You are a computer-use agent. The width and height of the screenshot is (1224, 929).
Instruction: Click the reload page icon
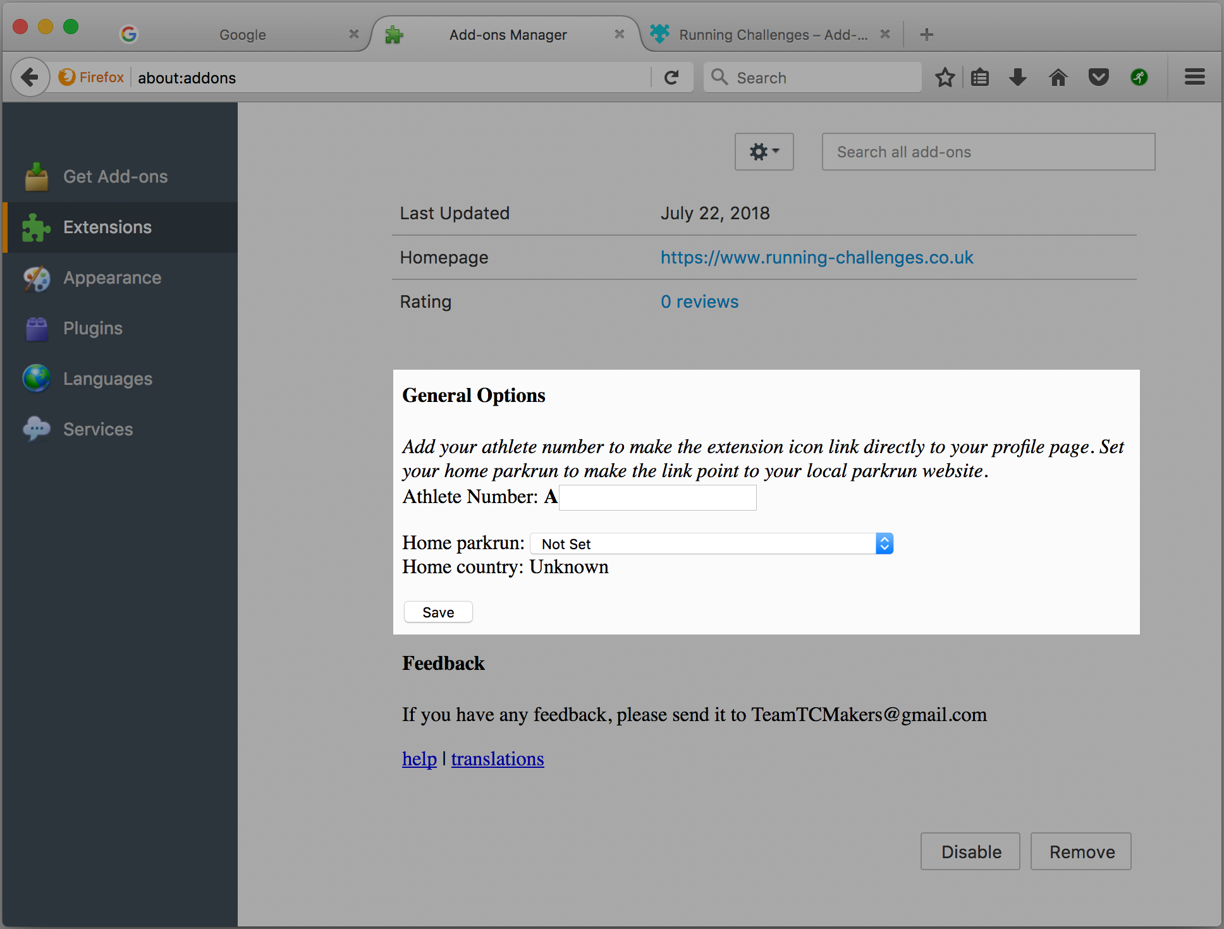click(671, 78)
